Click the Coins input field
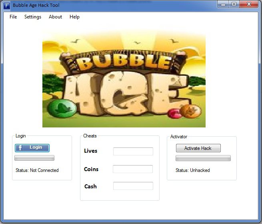Viewport: 262px width, 224px height. tap(133, 169)
